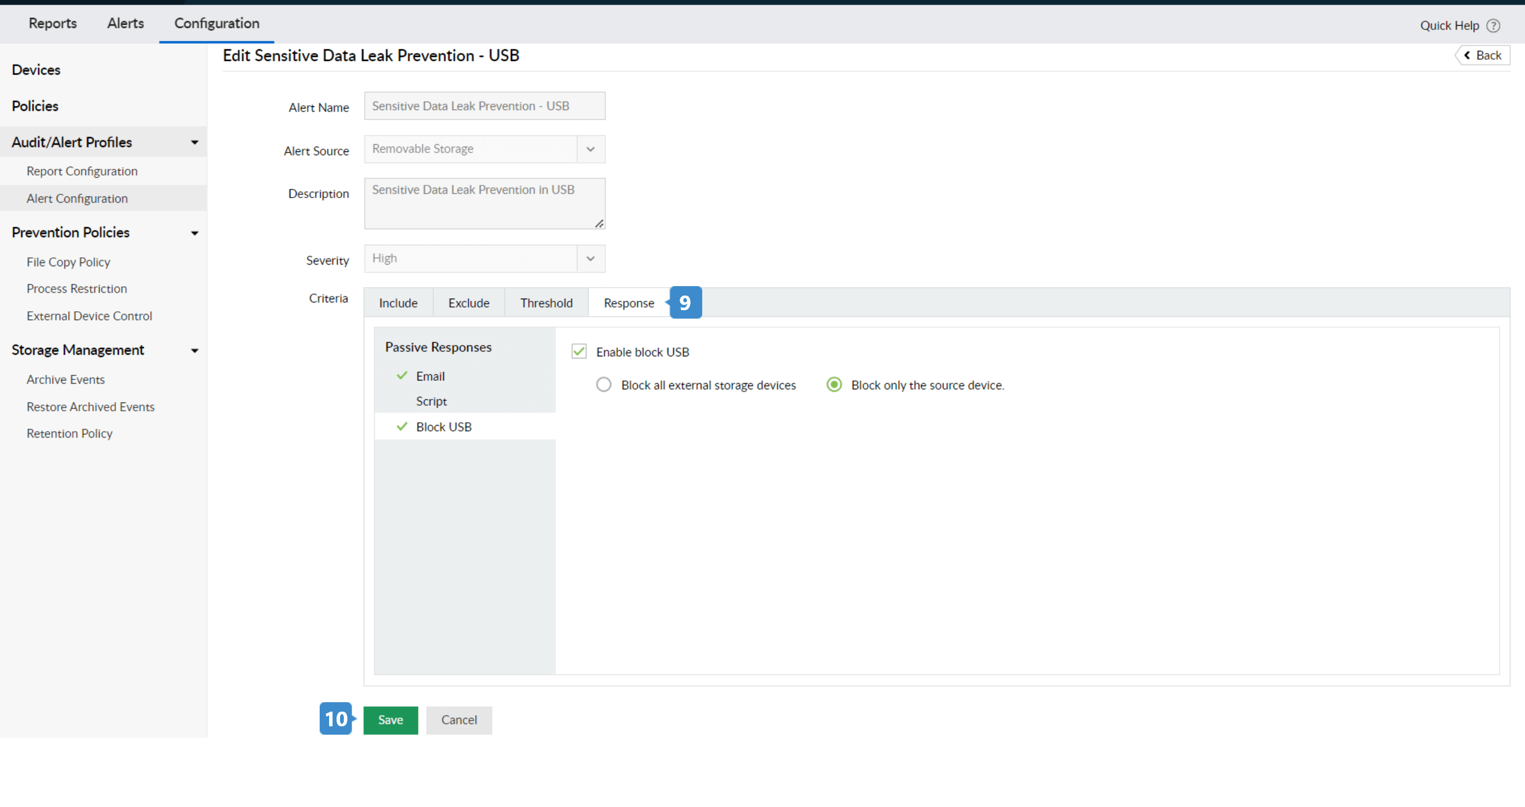The height and width of the screenshot is (807, 1525).
Task: Collapse the Prevention Policies section
Action: (x=194, y=233)
